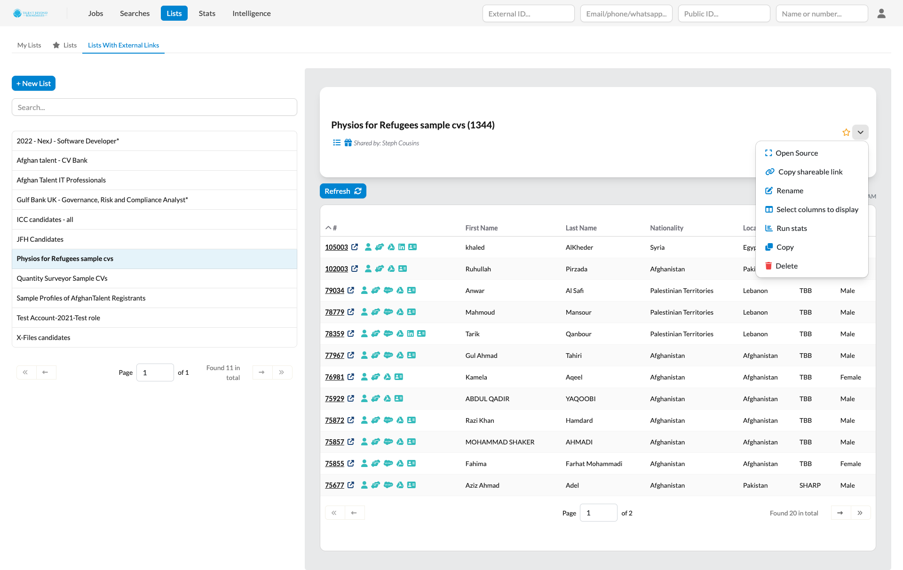Viewport: 903px width, 570px height.
Task: Switch to the My Lists tab
Action: coord(29,45)
